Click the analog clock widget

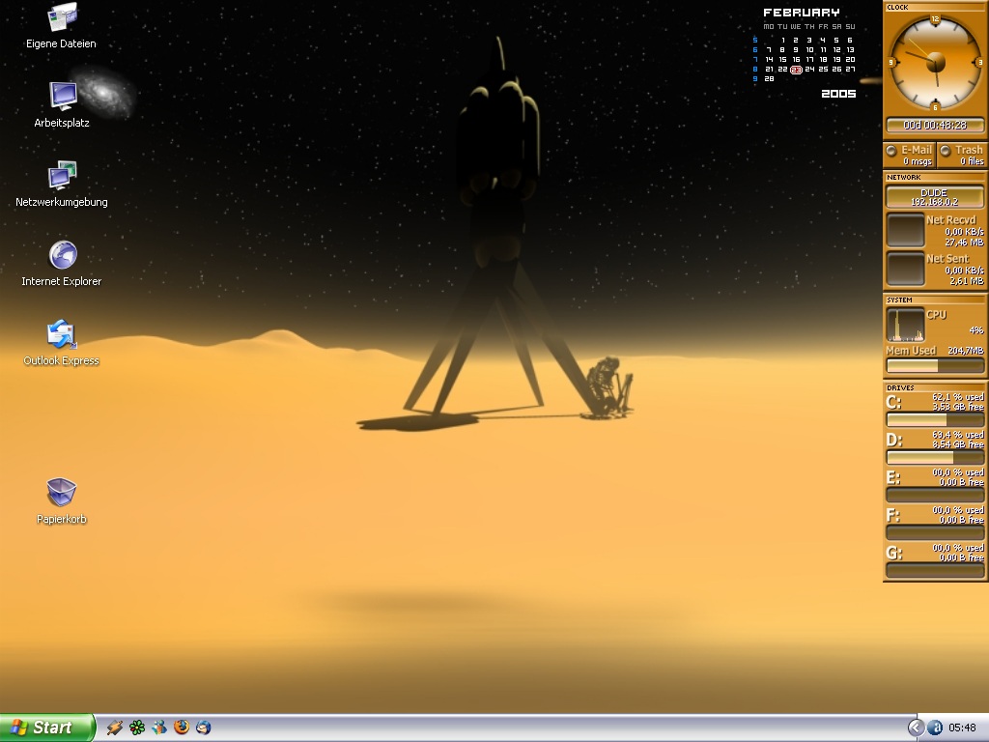pyautogui.click(x=935, y=63)
